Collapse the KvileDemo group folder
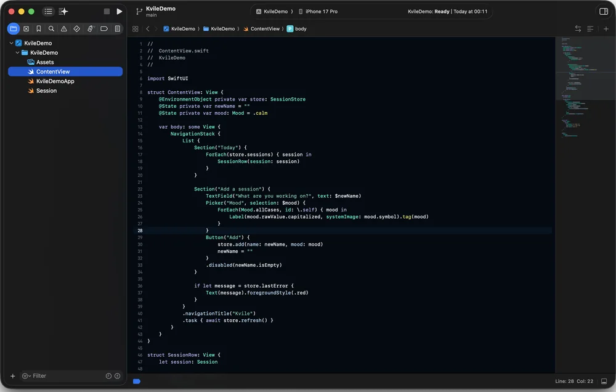Image resolution: width=616 pixels, height=392 pixels. (17, 52)
